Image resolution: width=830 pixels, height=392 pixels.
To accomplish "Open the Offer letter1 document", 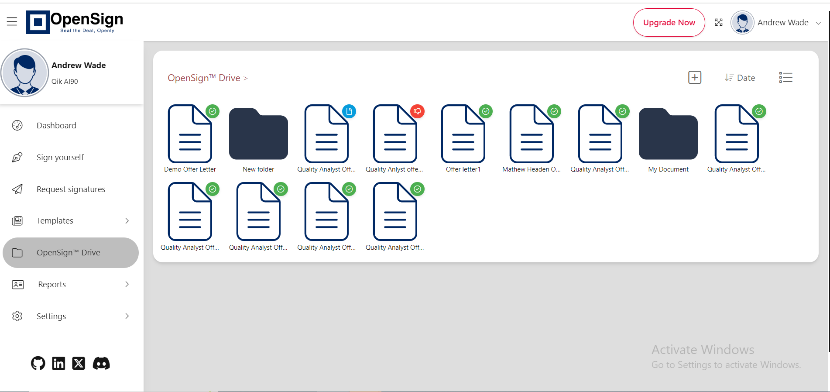I will [x=463, y=134].
